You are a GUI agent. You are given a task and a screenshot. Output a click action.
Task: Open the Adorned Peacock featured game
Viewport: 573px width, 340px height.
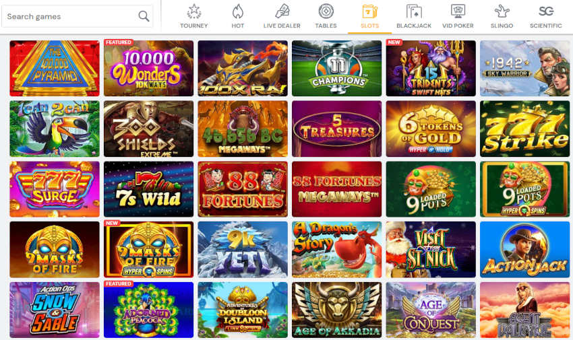tap(148, 310)
